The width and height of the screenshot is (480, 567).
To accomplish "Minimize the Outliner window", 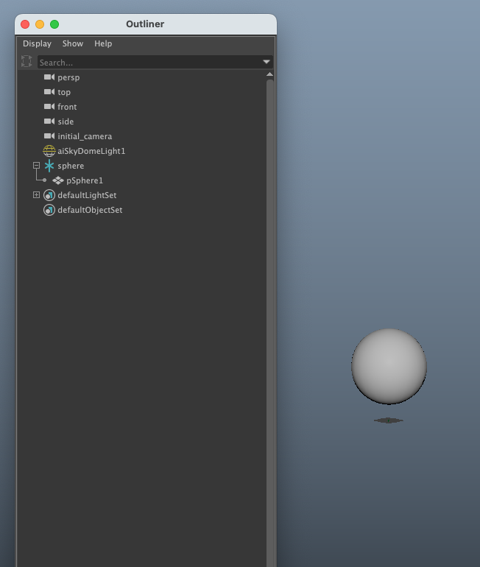I will [40, 24].
